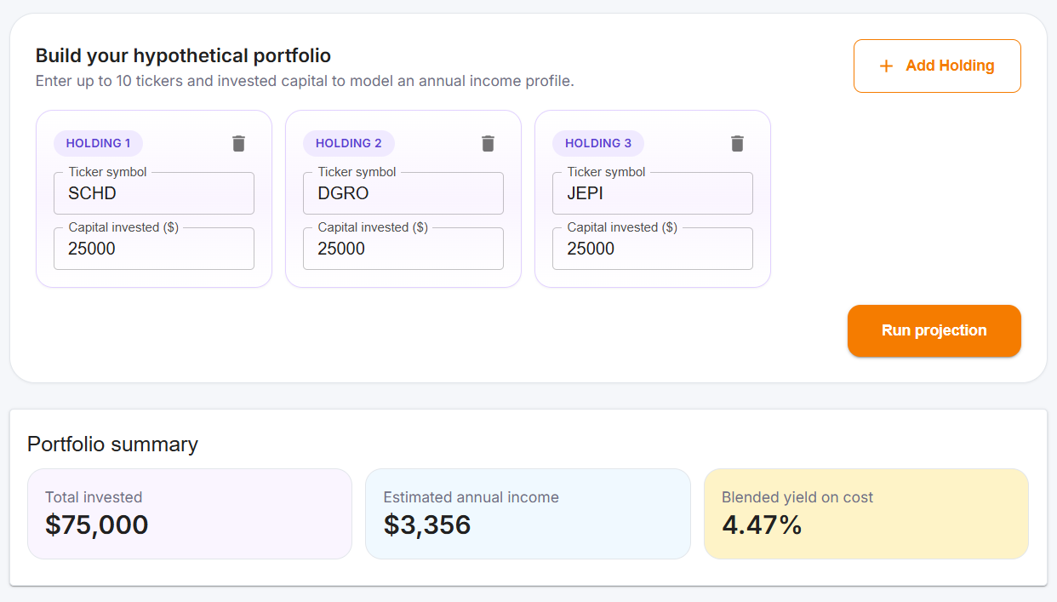The width and height of the screenshot is (1057, 602).
Task: Click the Blended yield on cost card
Action: tap(866, 512)
